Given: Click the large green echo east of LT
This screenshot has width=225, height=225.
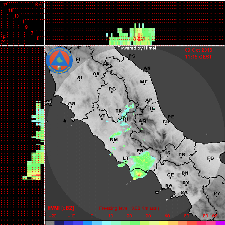Looking at the screenshot, I should pos(143,161).
